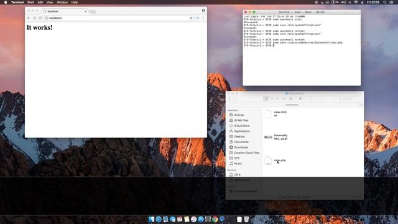
Task: Open the Terminal app menu
Action: tap(17, 2)
